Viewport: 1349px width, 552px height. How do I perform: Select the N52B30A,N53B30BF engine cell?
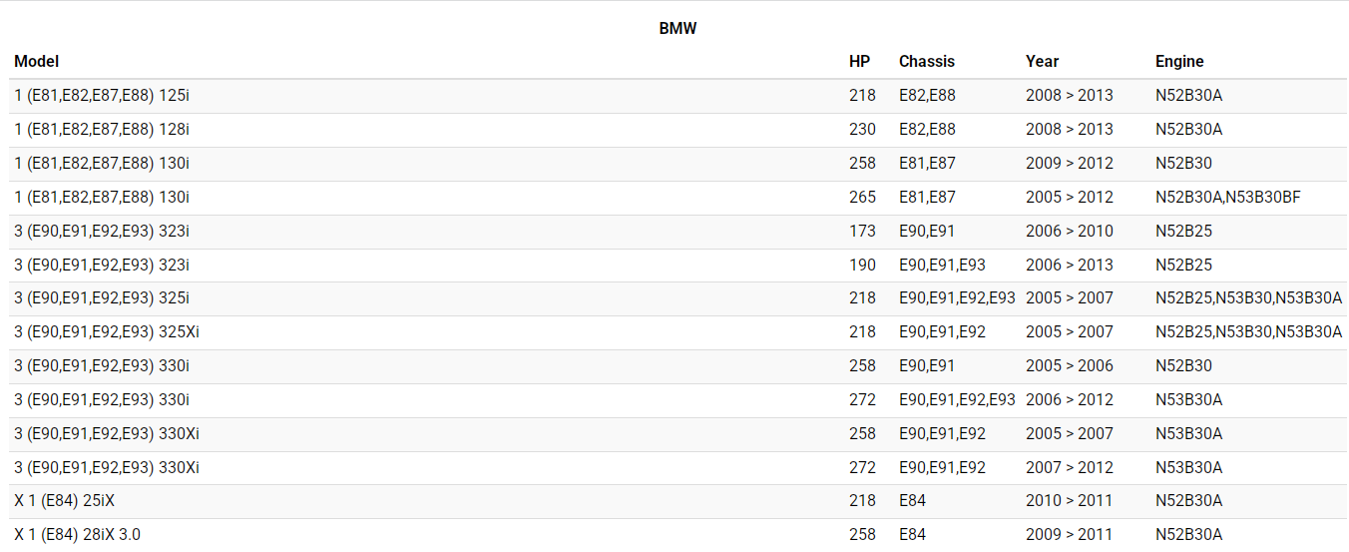pyautogui.click(x=1227, y=198)
